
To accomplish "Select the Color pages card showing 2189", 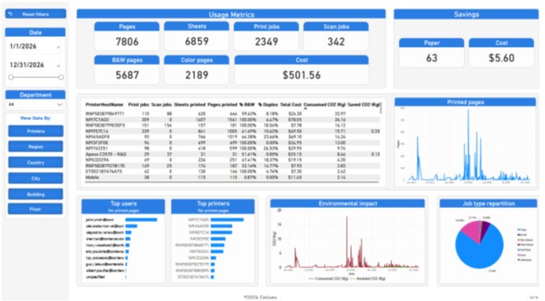I will 196,70.
